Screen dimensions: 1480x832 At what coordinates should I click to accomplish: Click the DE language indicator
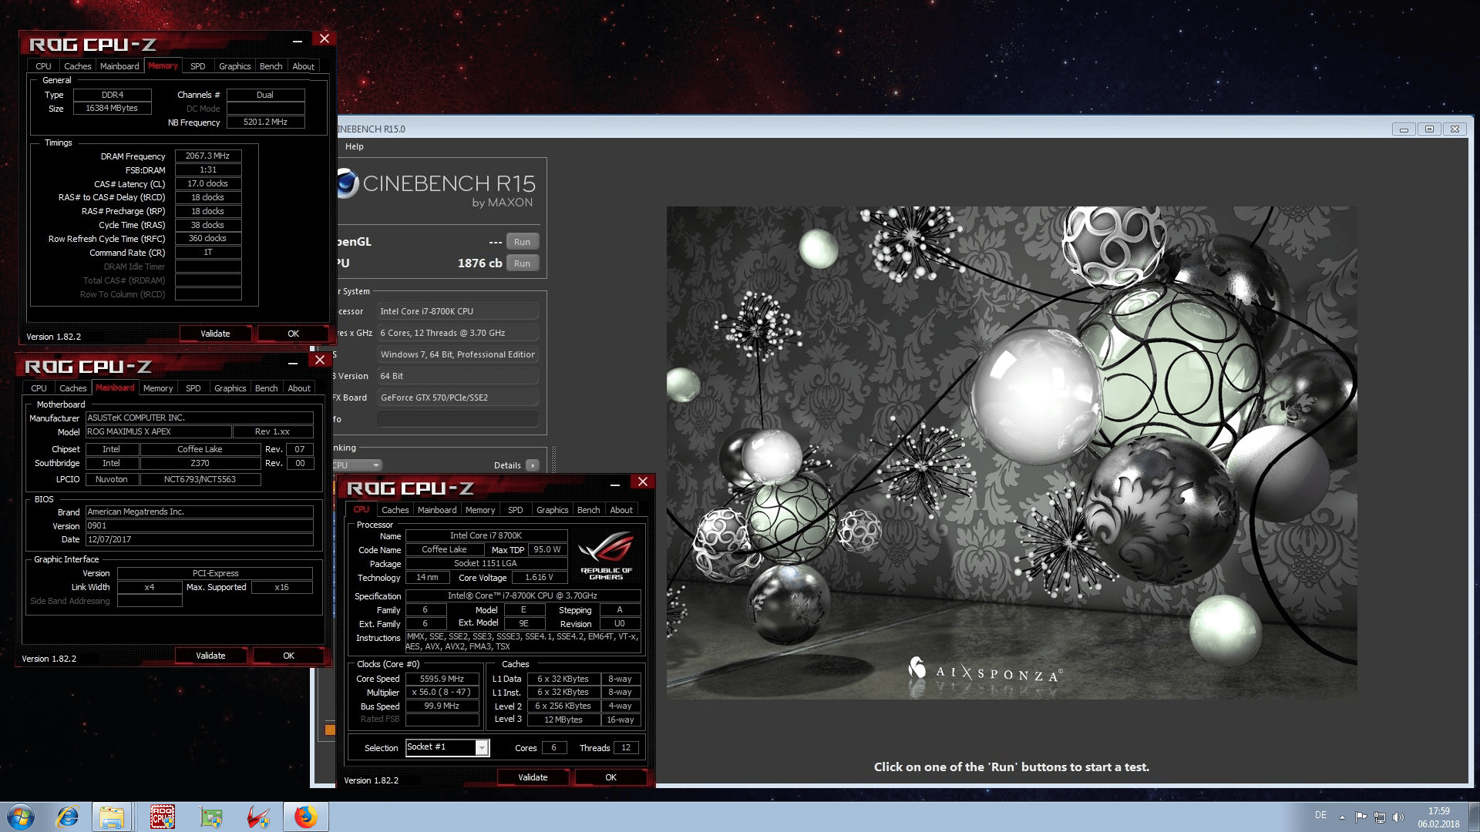point(1320,815)
